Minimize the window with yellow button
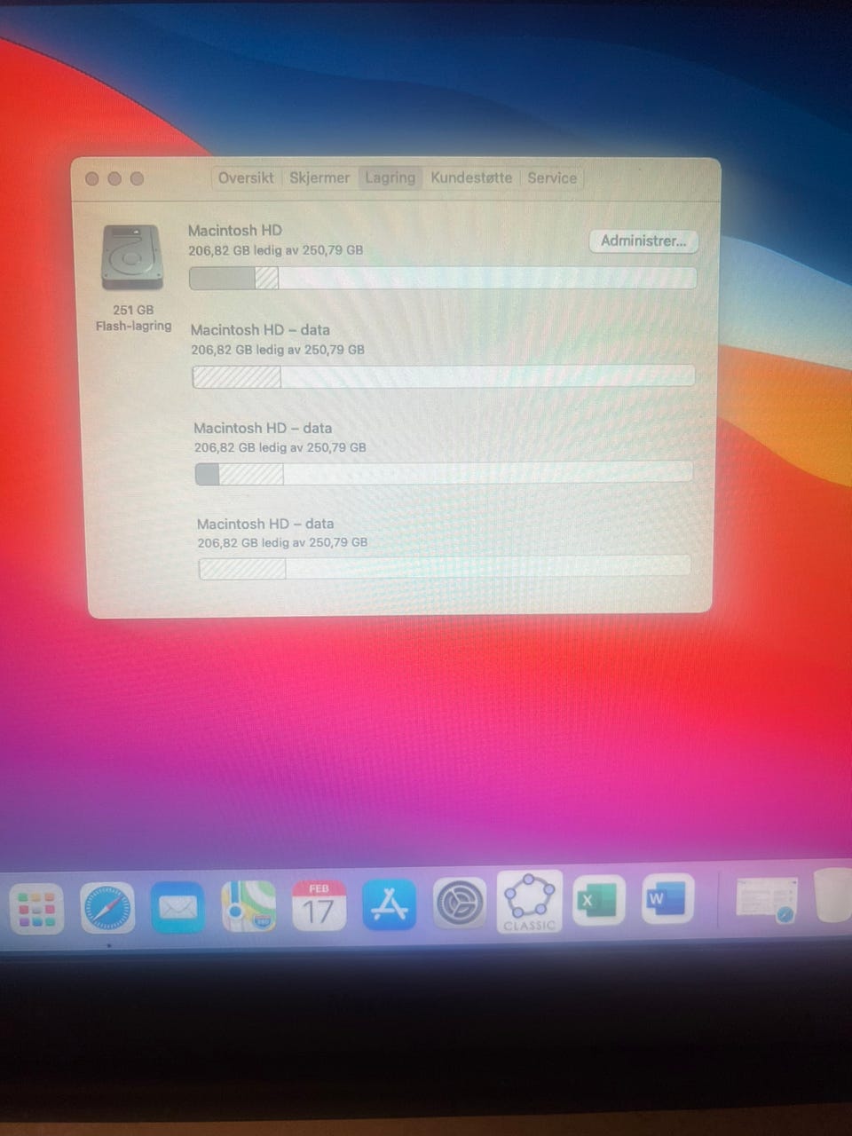 point(114,178)
